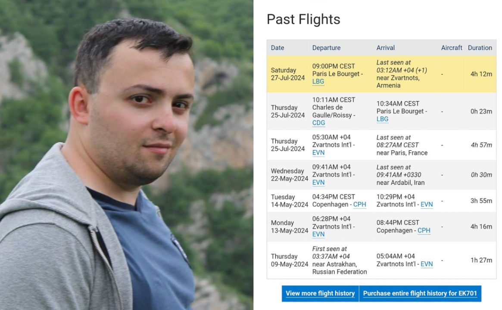The width and height of the screenshot is (502, 310).
Task: Click the Arrival column header
Action: pyautogui.click(x=385, y=48)
